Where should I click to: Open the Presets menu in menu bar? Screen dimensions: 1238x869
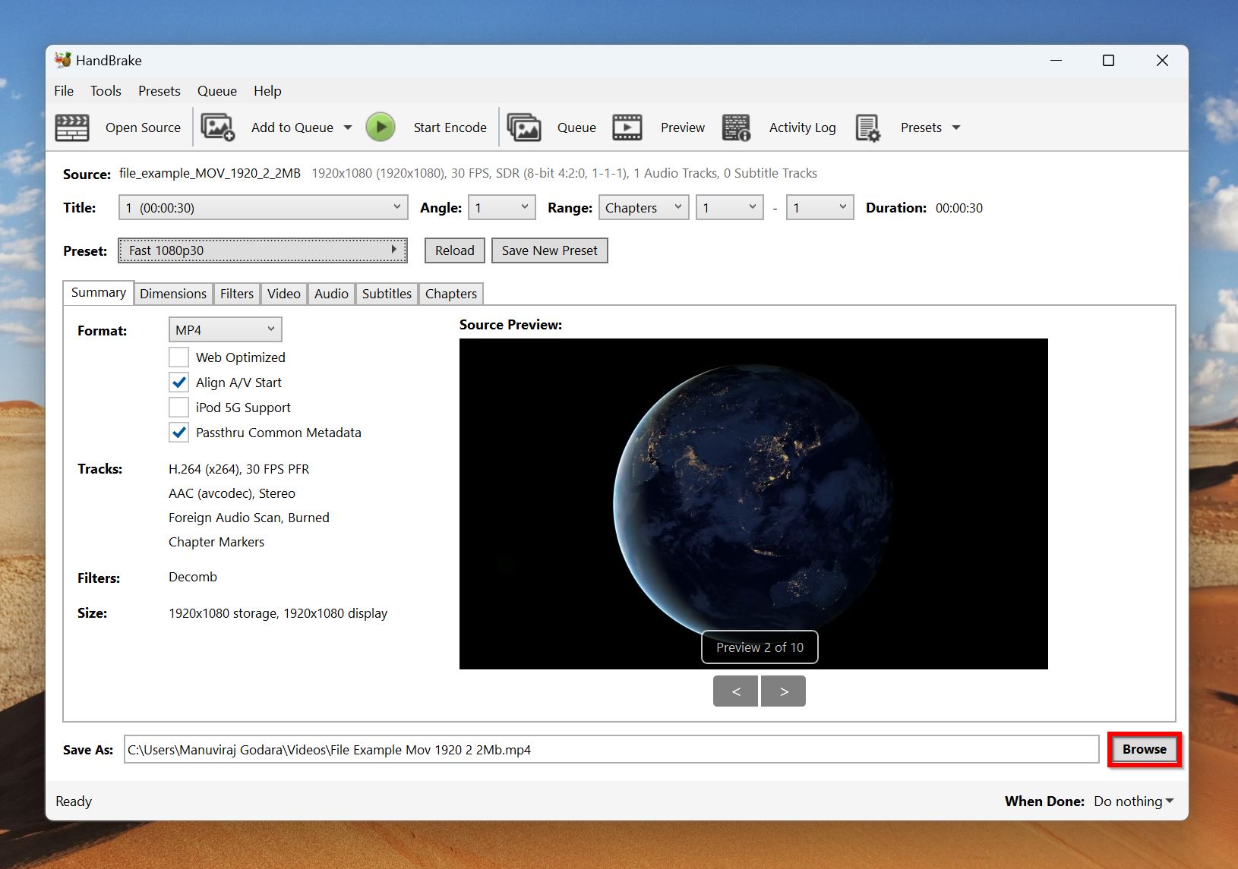point(159,90)
